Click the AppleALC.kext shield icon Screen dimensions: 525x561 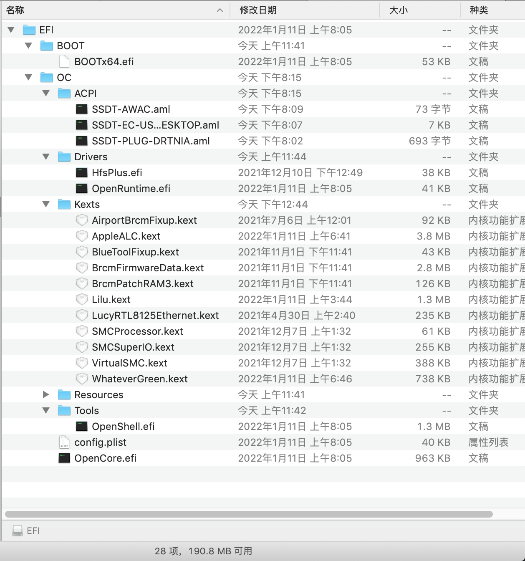(82, 236)
